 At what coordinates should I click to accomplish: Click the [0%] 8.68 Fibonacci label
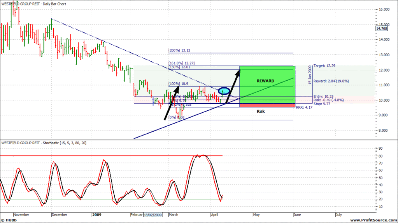pos(176,117)
